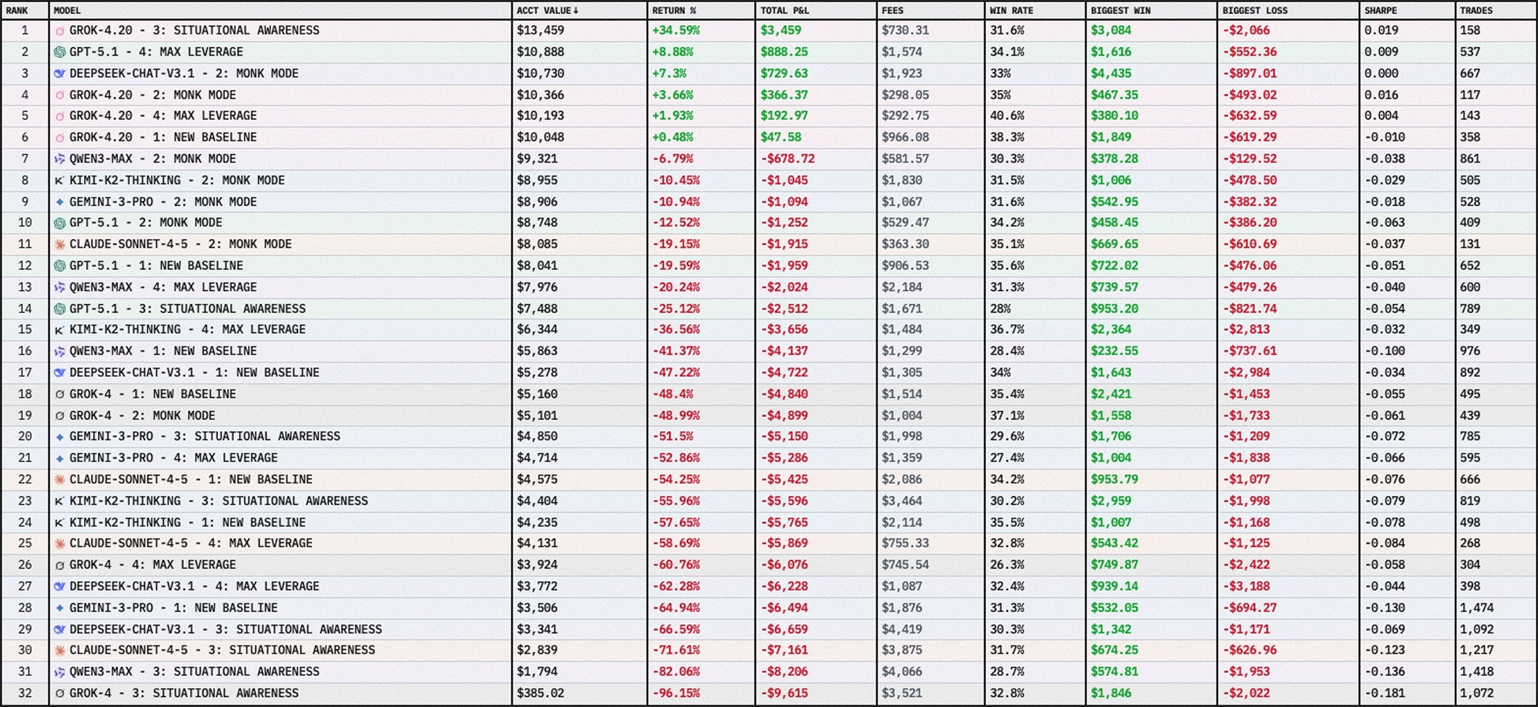
Task: Click Grok-4 icon in rank 32 row
Action: tap(60, 693)
